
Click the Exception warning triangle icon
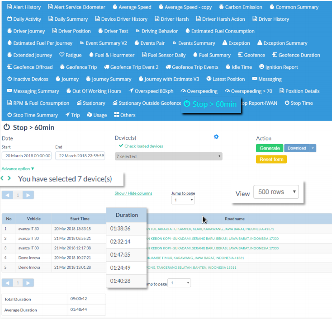coord(225,43)
